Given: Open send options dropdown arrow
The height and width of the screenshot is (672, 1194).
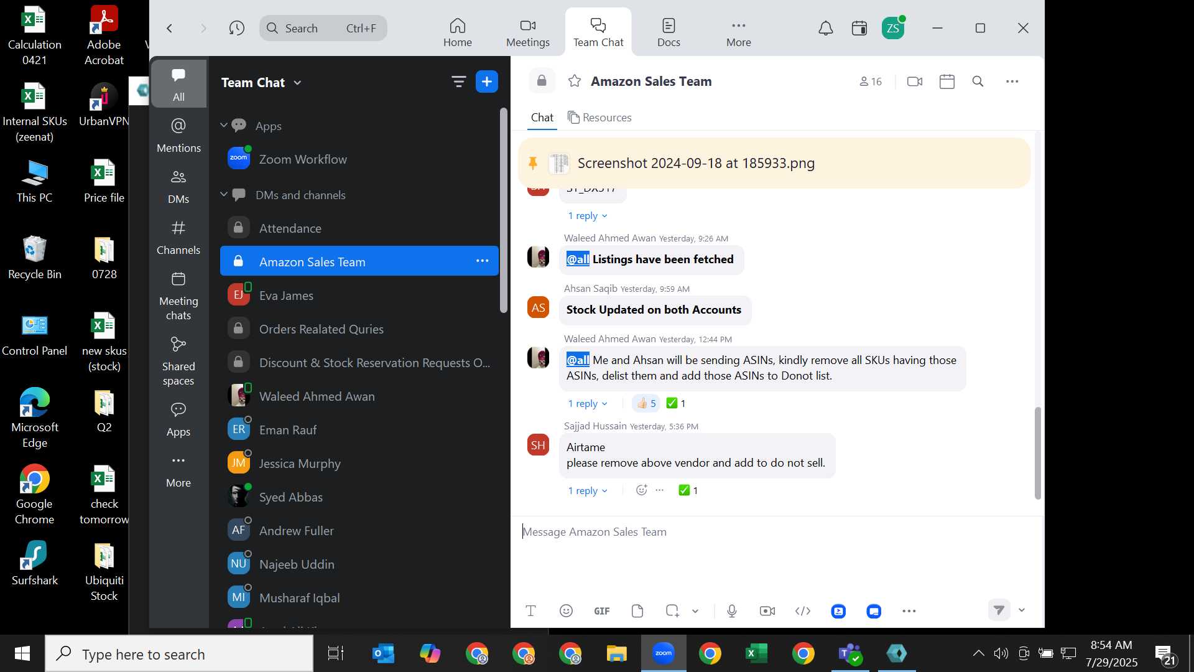Looking at the screenshot, I should (x=1021, y=610).
